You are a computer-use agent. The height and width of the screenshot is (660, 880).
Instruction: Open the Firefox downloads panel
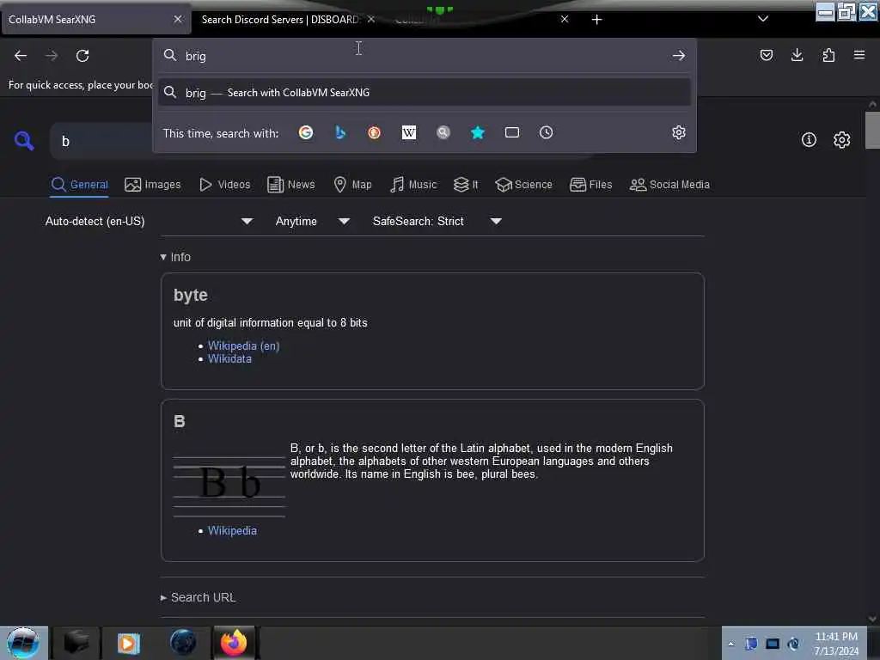coord(797,55)
